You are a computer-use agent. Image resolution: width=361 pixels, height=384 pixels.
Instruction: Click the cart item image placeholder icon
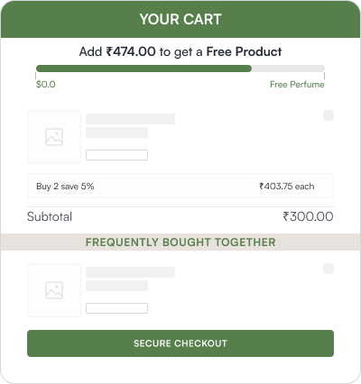(x=54, y=137)
